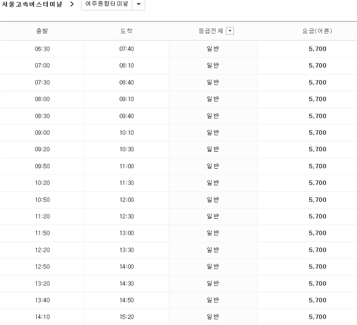Screen dimensions: 357x325
Task: Click the 13:30 arrival time
Action: tap(126, 250)
